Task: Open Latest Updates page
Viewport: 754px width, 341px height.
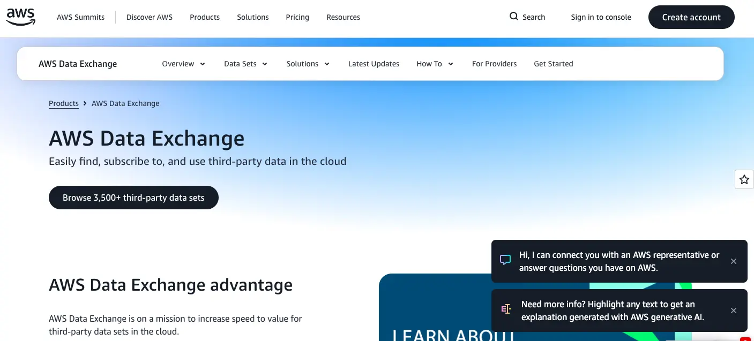Action: click(374, 64)
